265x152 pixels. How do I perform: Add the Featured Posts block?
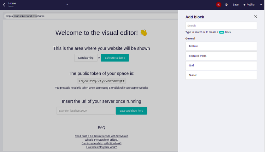coord(221,56)
